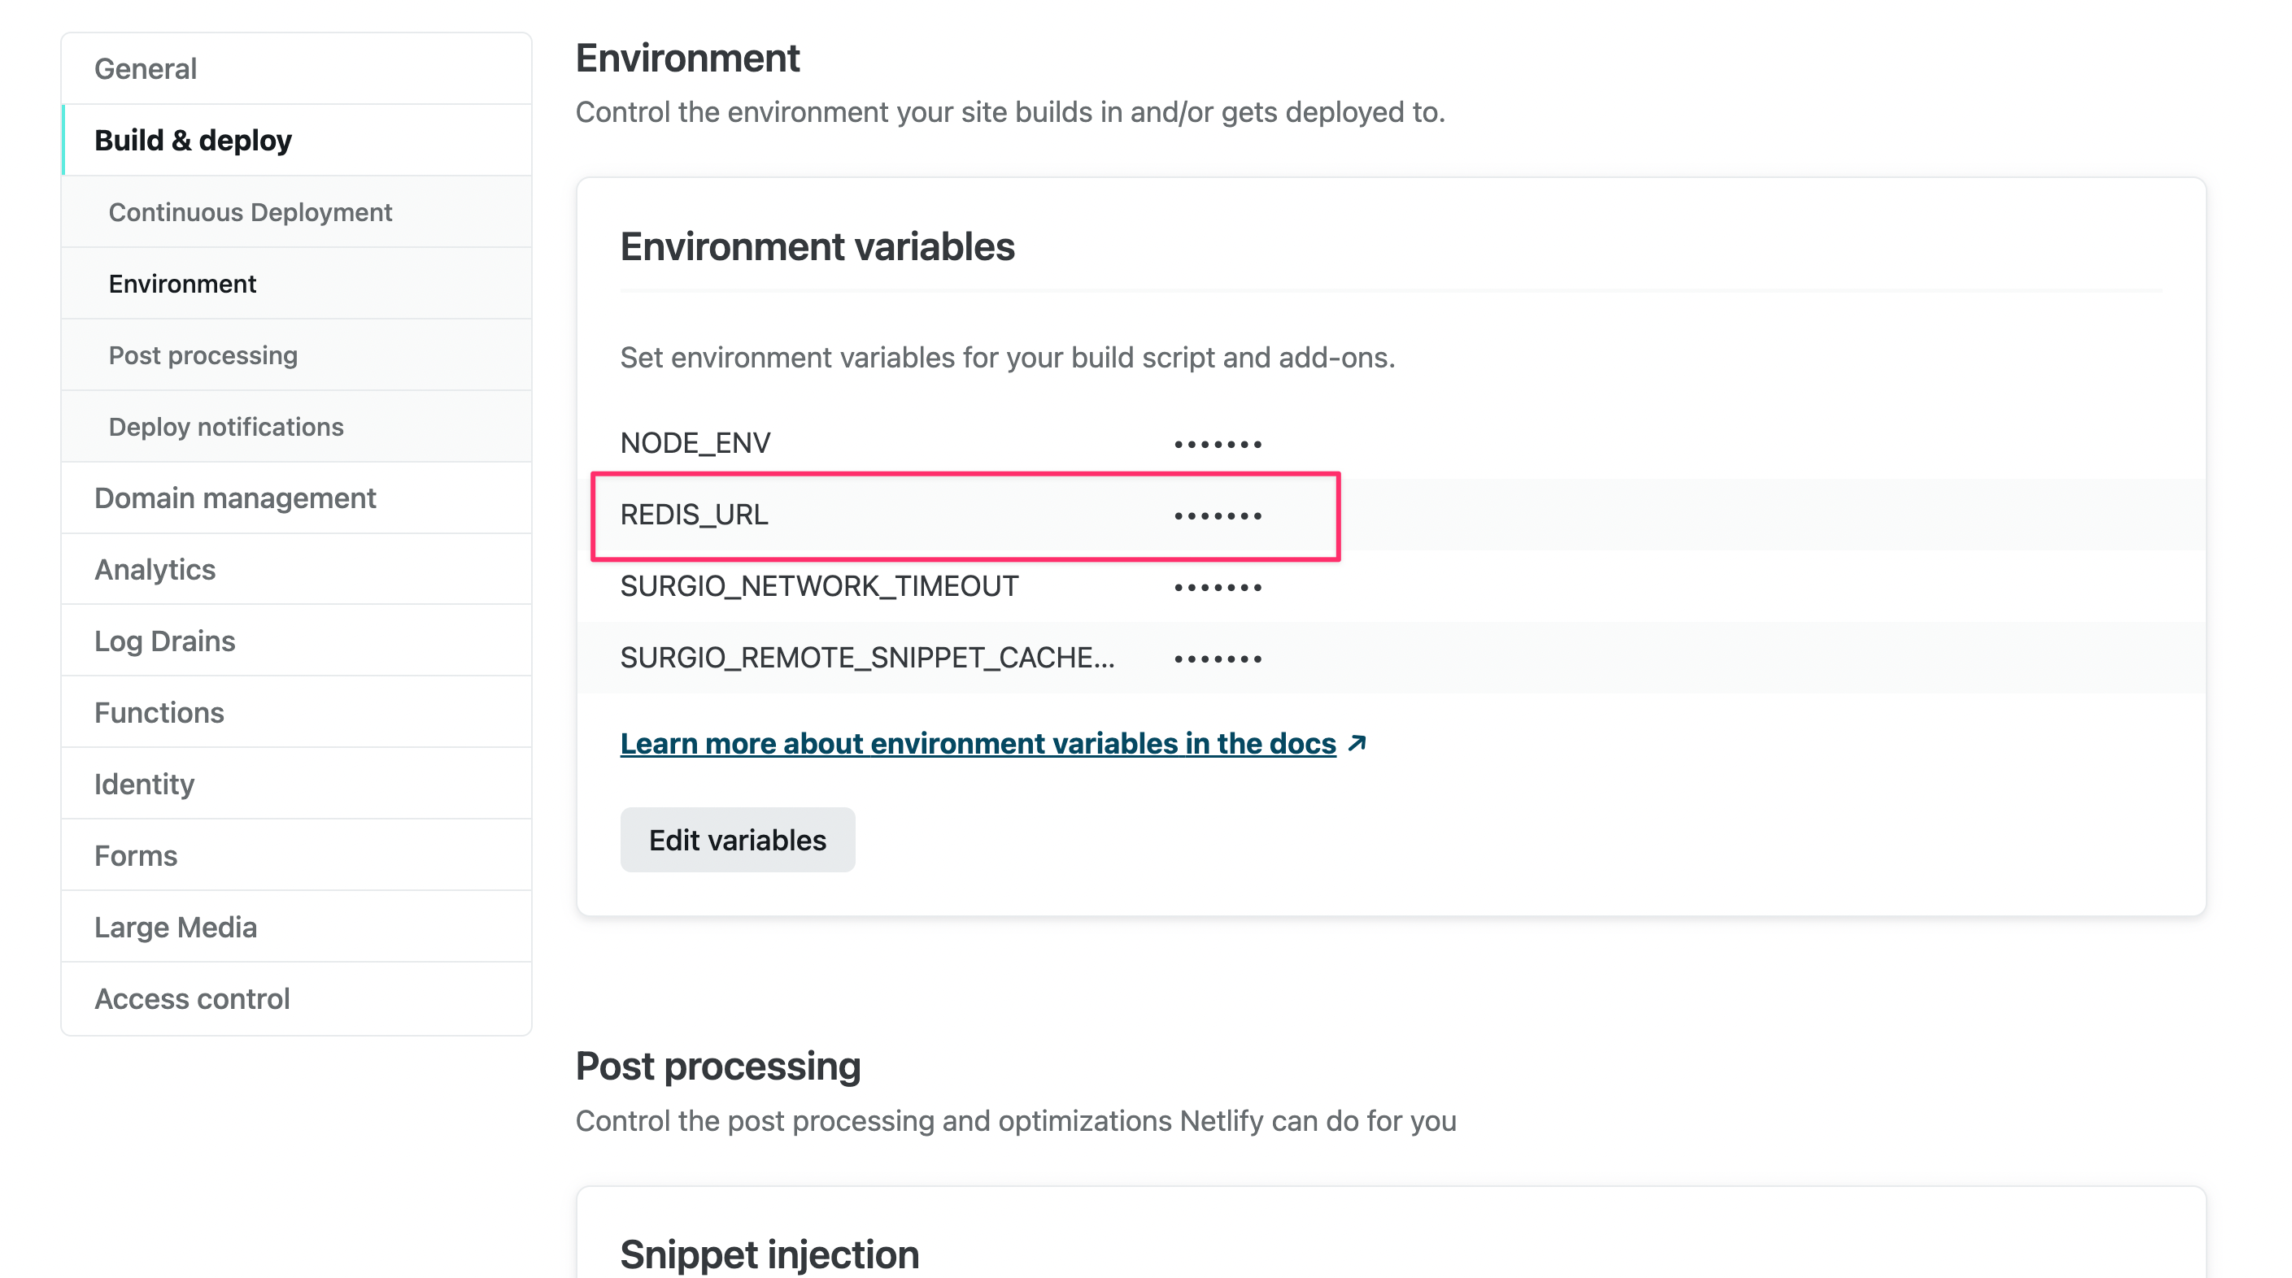Open Access control settings

[x=192, y=999]
